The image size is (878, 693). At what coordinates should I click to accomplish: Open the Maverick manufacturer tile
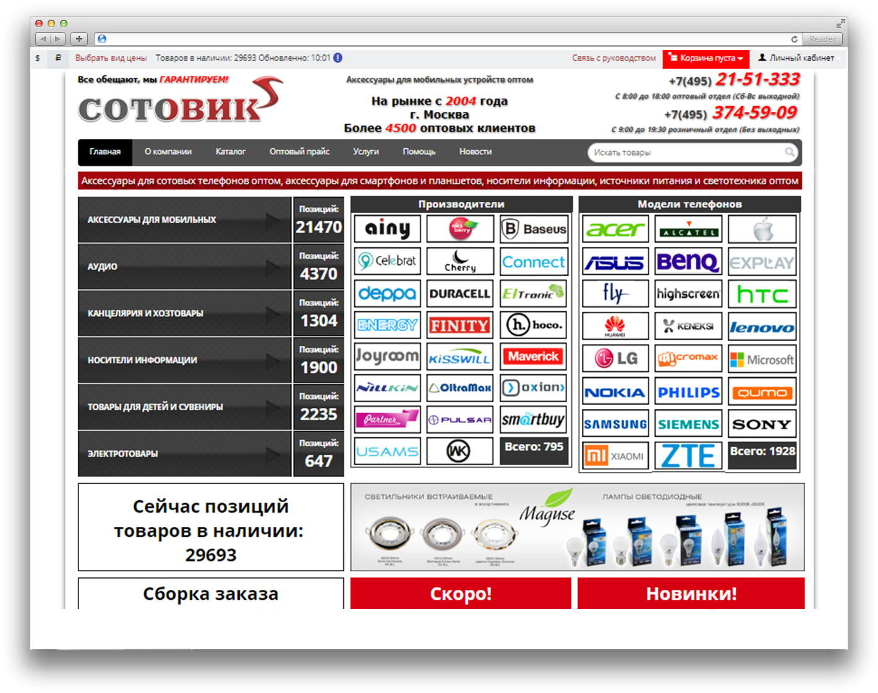(534, 356)
